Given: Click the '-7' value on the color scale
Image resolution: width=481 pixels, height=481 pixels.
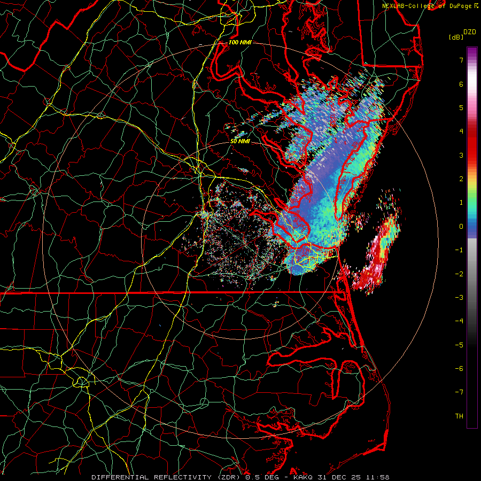Looking at the screenshot, I should [459, 392].
